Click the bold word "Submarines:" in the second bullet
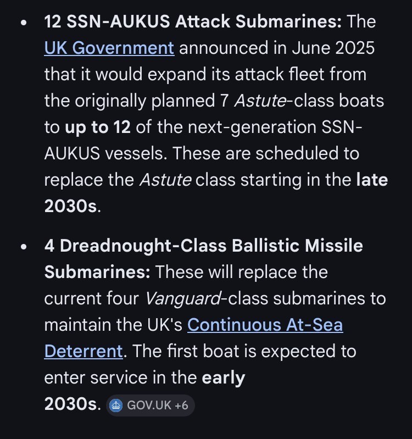 (x=98, y=272)
